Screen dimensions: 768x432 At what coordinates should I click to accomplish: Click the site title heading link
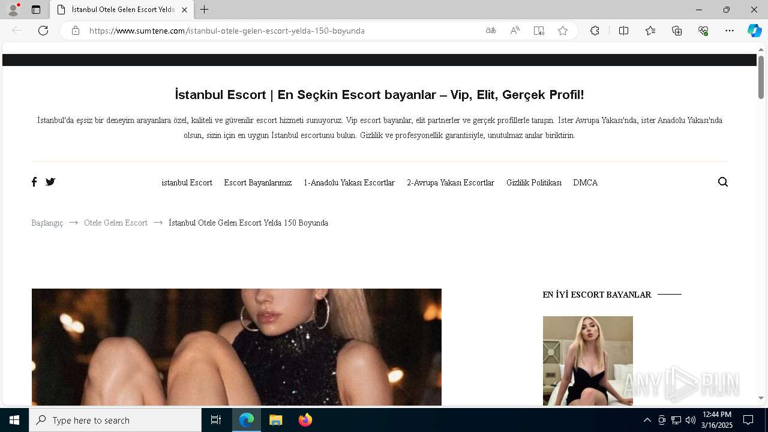coord(379,95)
